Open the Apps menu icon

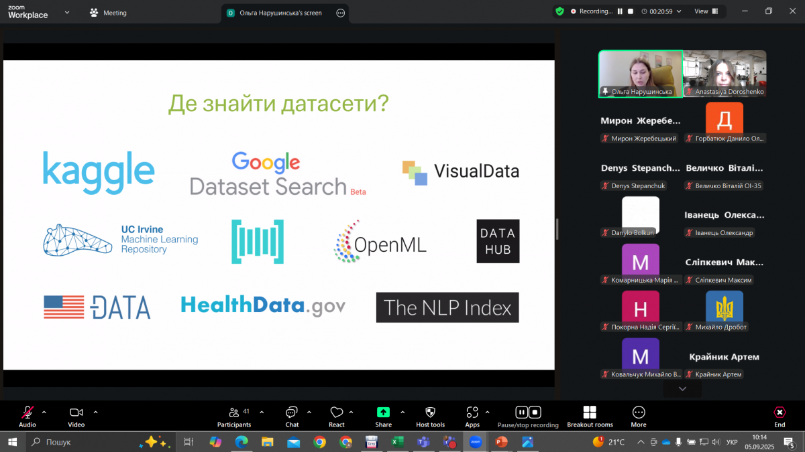tap(472, 416)
